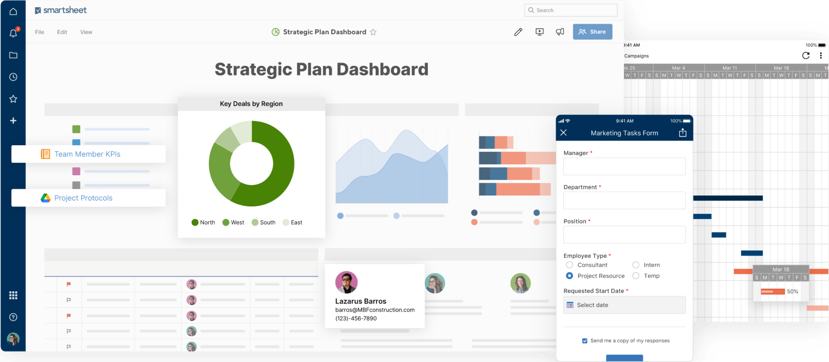Click the Share button
Viewport: 829px width, 362px height.
click(x=592, y=32)
